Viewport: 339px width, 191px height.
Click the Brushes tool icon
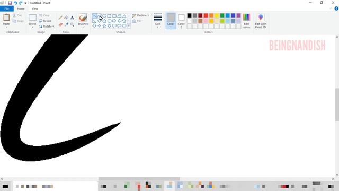[83, 18]
